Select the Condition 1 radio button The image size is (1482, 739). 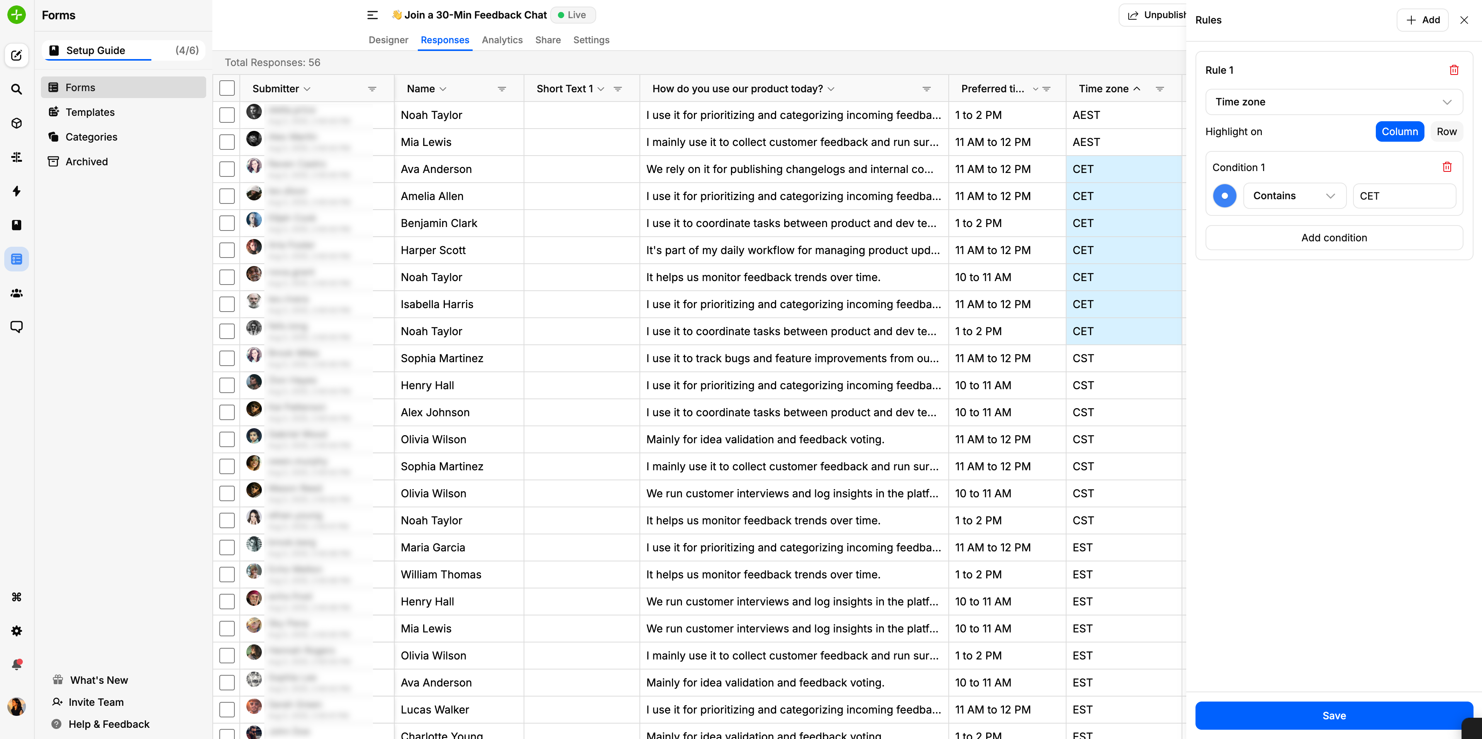coord(1224,196)
